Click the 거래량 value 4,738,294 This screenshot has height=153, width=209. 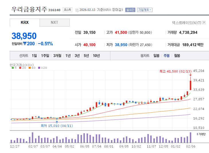(188, 32)
